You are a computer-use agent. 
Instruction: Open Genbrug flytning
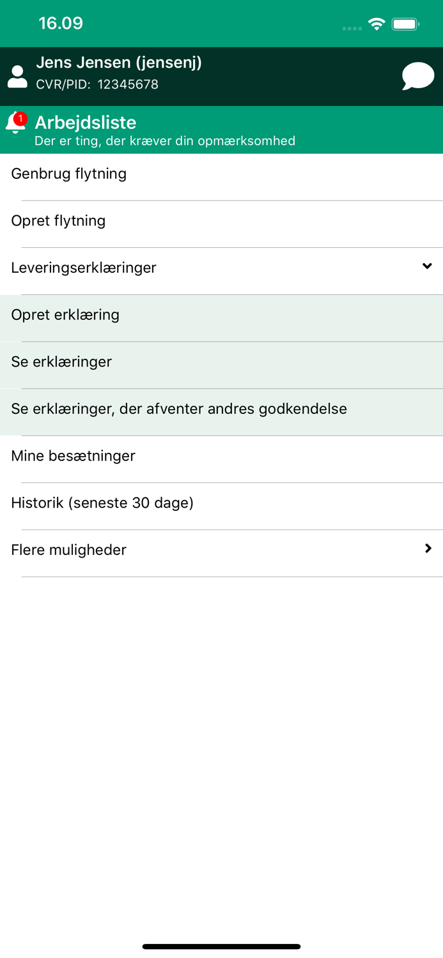pyautogui.click(x=68, y=174)
